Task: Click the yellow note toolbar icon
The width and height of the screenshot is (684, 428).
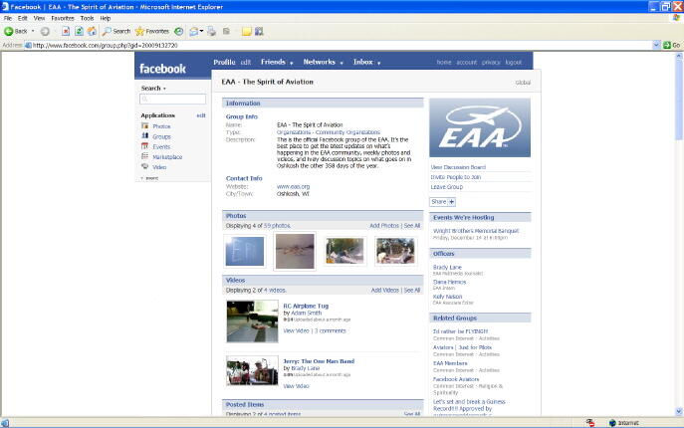Action: [247, 32]
